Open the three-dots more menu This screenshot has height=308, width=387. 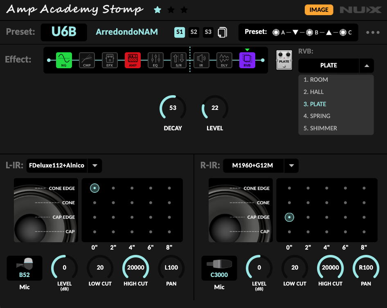[373, 32]
